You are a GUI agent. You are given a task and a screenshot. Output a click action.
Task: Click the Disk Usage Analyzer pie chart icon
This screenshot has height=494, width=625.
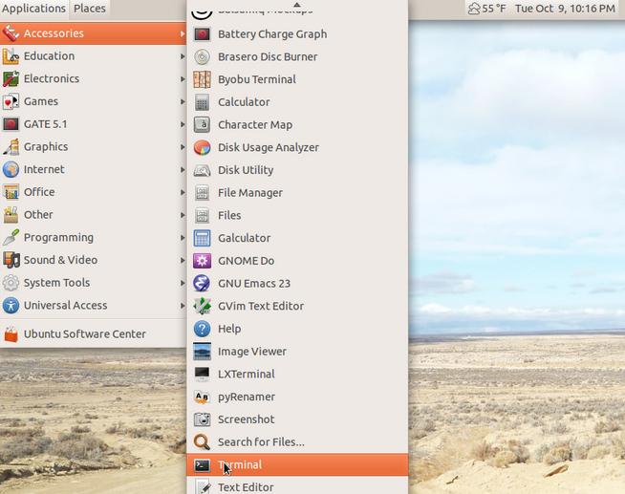coord(202,147)
